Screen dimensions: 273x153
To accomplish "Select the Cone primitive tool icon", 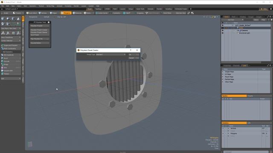I will click(18, 19).
